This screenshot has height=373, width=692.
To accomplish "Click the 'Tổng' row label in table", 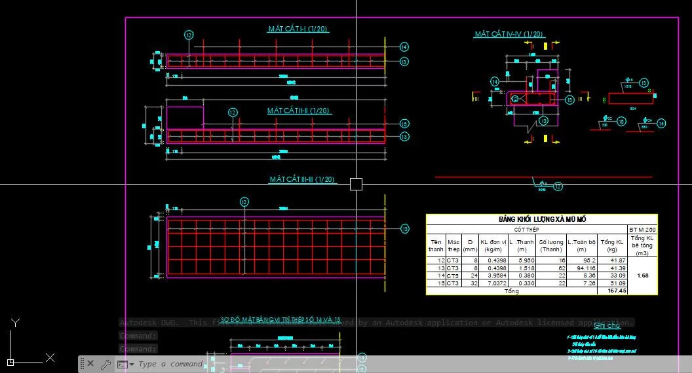I will [512, 291].
